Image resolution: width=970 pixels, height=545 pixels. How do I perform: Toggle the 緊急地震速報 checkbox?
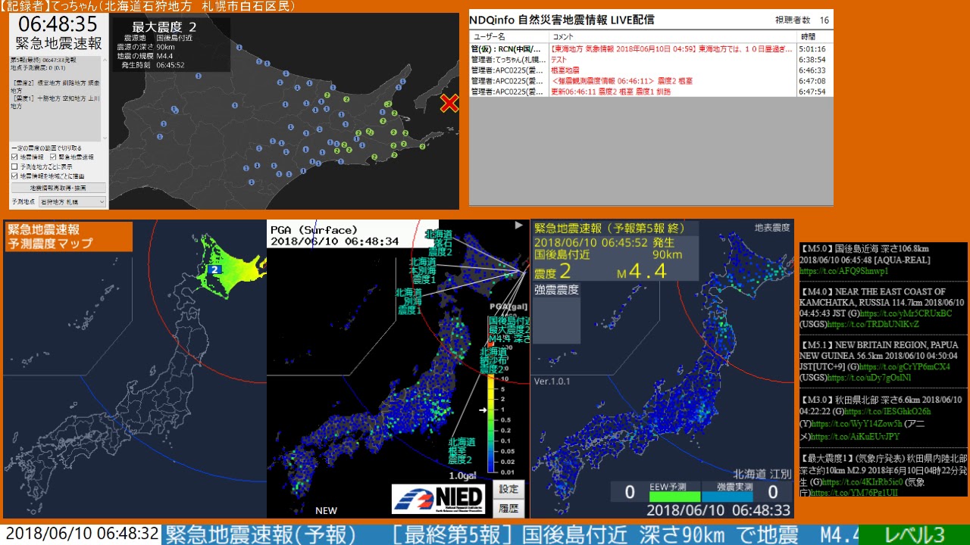point(54,157)
